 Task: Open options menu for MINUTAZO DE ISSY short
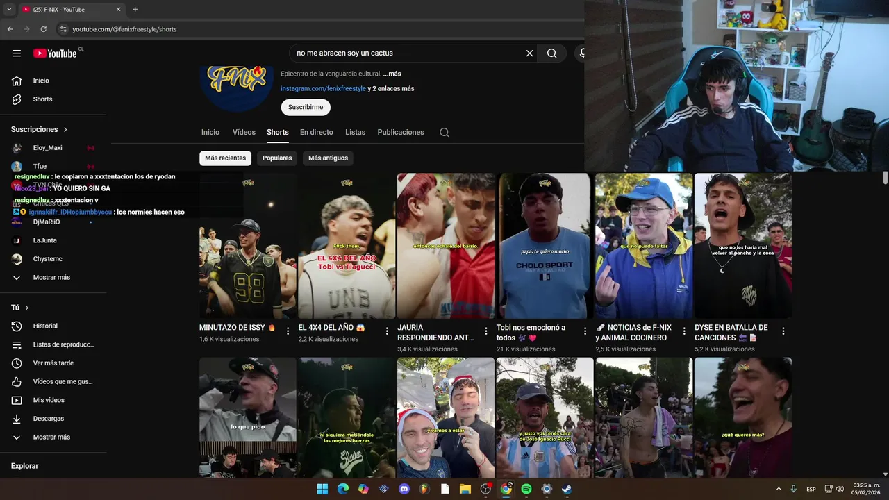coord(288,331)
